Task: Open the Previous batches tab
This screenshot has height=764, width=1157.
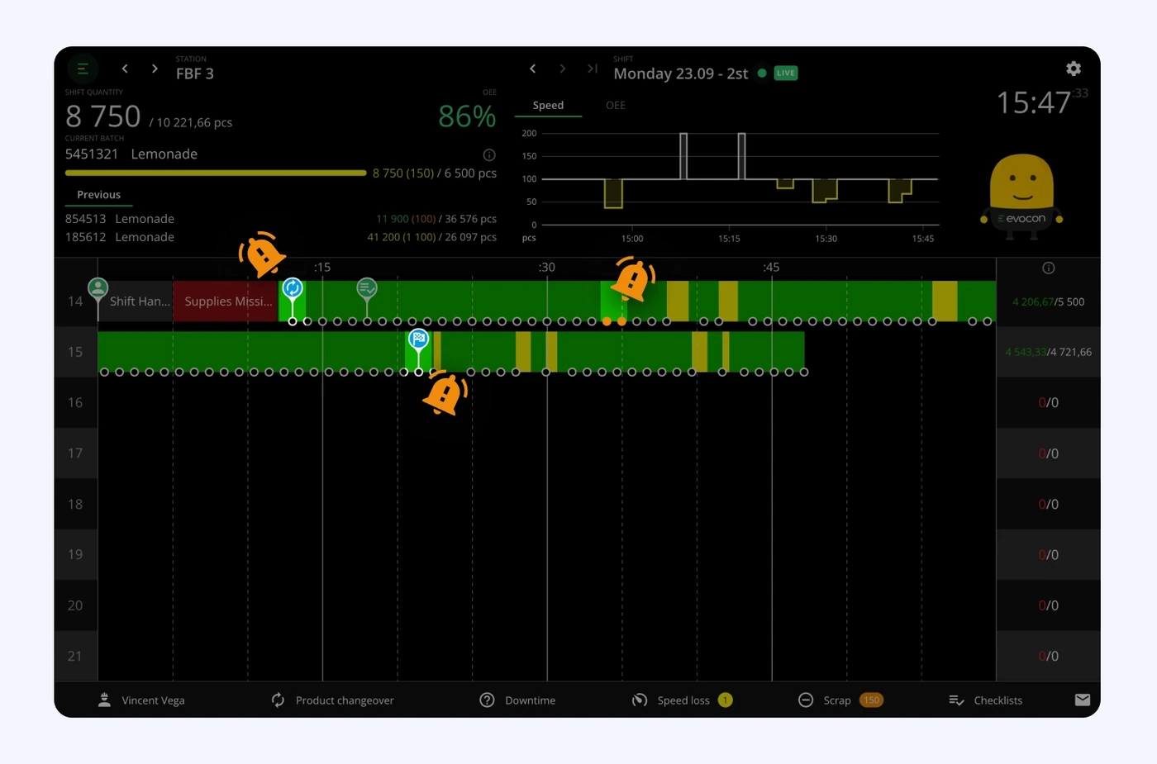Action: [x=99, y=196]
